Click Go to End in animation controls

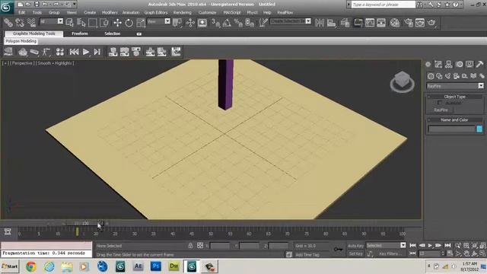point(447,245)
